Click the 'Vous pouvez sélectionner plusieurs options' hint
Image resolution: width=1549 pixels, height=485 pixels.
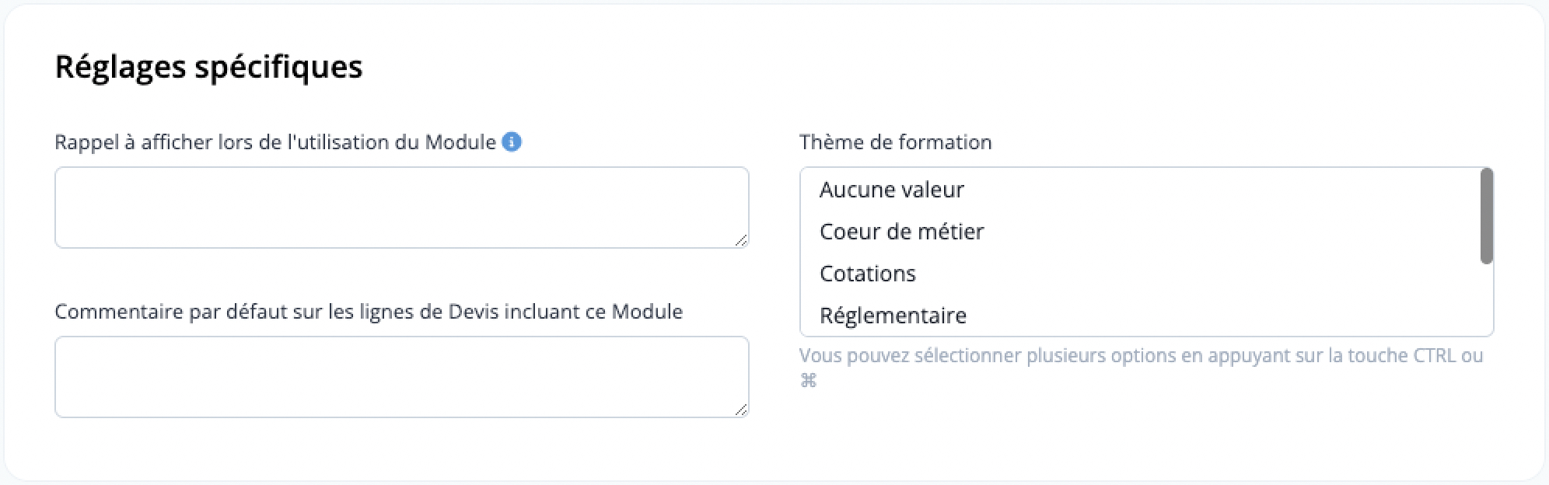[1142, 367]
